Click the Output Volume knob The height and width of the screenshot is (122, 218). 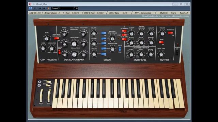coord(162,34)
